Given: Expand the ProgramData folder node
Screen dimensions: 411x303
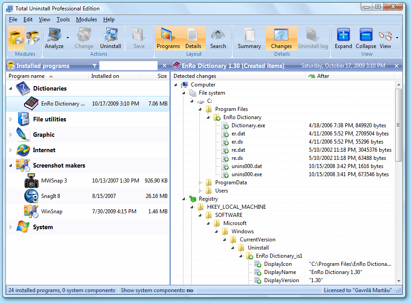Looking at the screenshot, I should [x=200, y=183].
